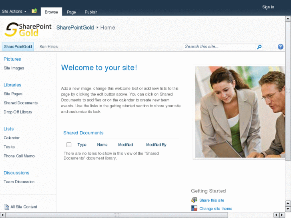Open the Drop Off Library link
Screen dimensions: 291x218
click(18, 112)
